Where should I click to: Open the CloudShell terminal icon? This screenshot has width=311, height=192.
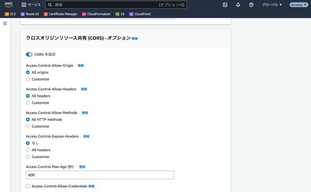(225, 5)
